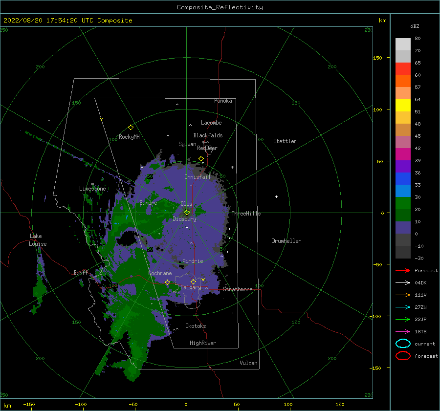Click the Composite_Reflectivity title
The height and width of the screenshot is (411, 440).
[x=220, y=7]
